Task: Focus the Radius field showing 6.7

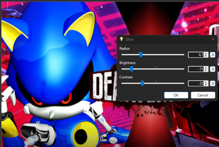Action: click(x=196, y=55)
